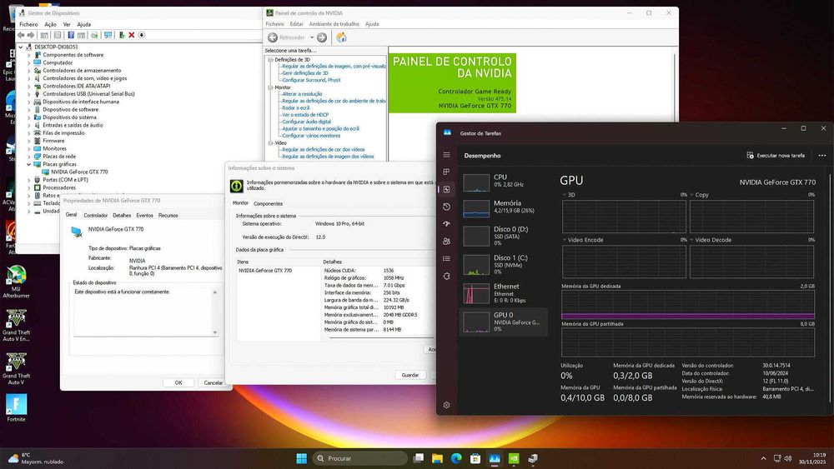Collapse DESKTOP-DKI8O53 root node
This screenshot has height=469, width=834.
21,47
